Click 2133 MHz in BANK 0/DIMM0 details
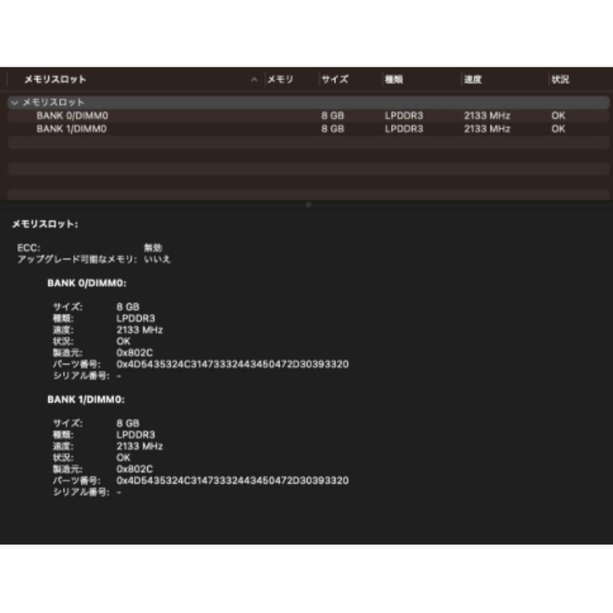 click(139, 330)
